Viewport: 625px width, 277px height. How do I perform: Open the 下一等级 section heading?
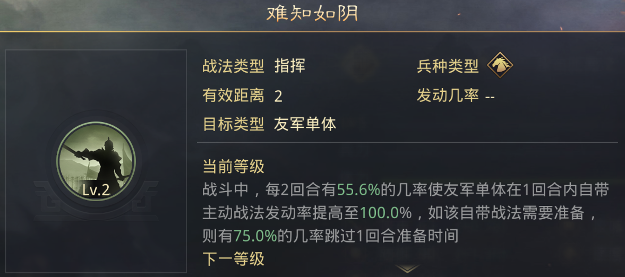click(x=233, y=258)
